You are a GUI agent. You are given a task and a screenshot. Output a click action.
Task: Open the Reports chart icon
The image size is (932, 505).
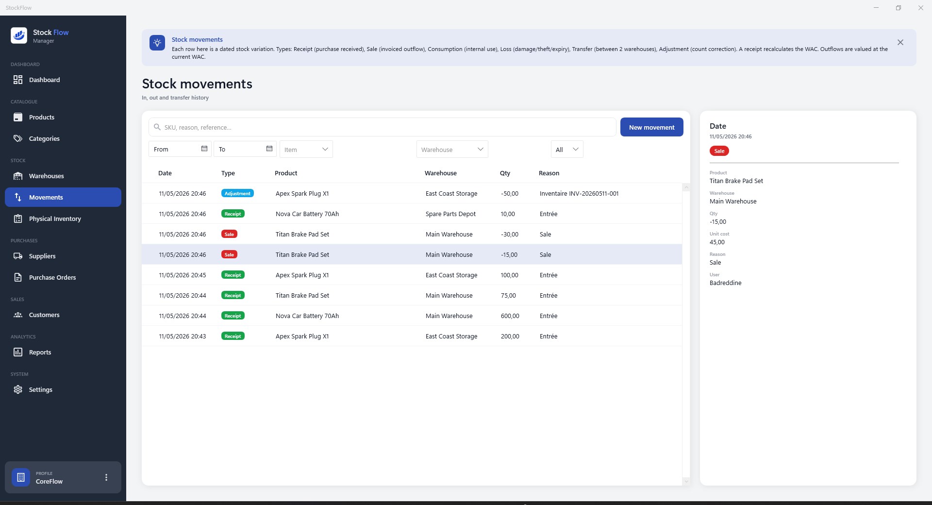coord(18,352)
